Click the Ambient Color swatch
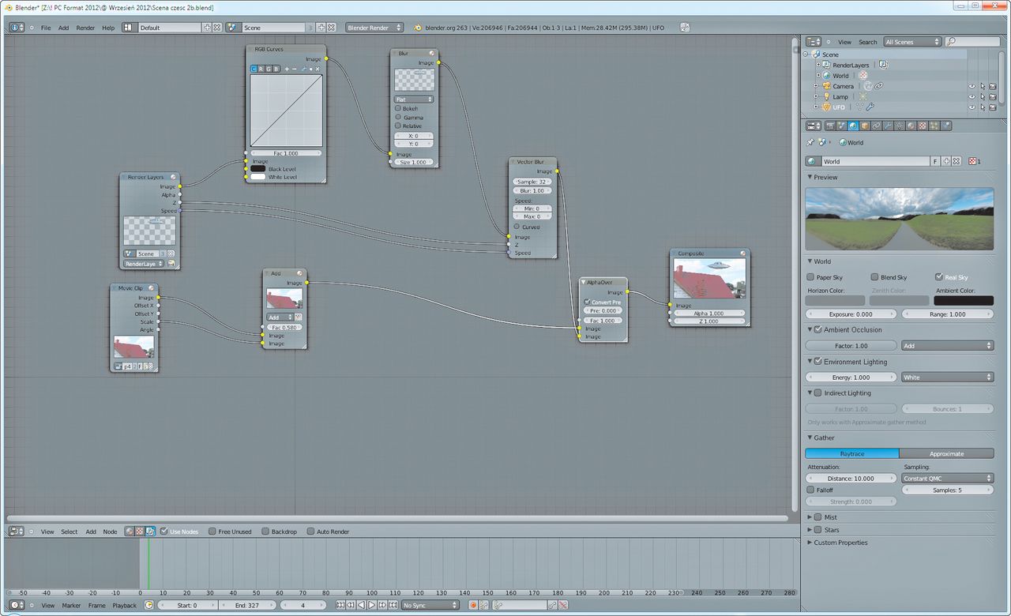Viewport: 1011px width, 616px height. [x=964, y=300]
